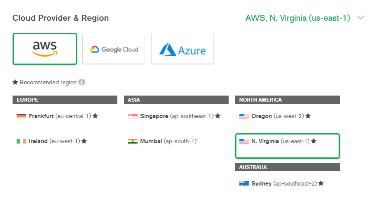Pick Mumbai (ap-south-1) region
Viewport: 375px width, 208px height.
(168, 141)
